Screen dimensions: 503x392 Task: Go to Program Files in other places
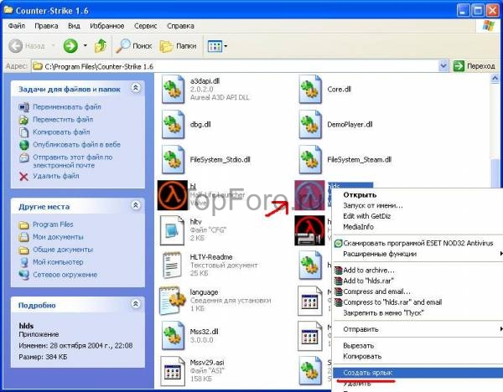pos(53,224)
